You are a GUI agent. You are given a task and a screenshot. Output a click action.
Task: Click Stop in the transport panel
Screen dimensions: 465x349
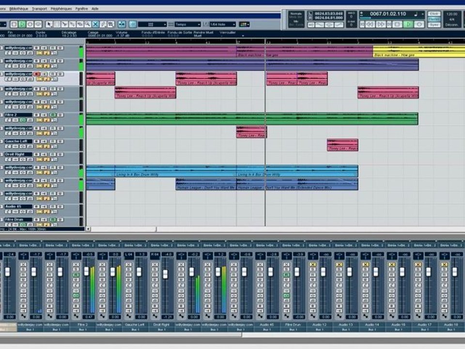tap(398, 24)
